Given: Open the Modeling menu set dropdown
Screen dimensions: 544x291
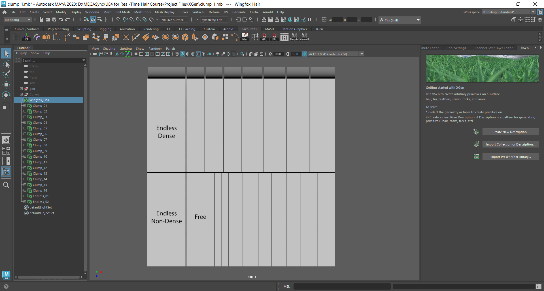Looking at the screenshot, I should click(x=18, y=20).
